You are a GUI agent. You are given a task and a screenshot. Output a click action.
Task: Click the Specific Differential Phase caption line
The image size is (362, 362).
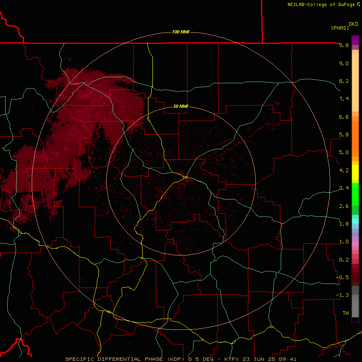point(181,359)
